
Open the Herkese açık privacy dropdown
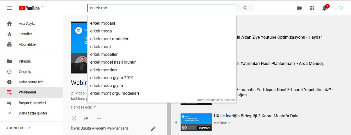tap(83, 107)
